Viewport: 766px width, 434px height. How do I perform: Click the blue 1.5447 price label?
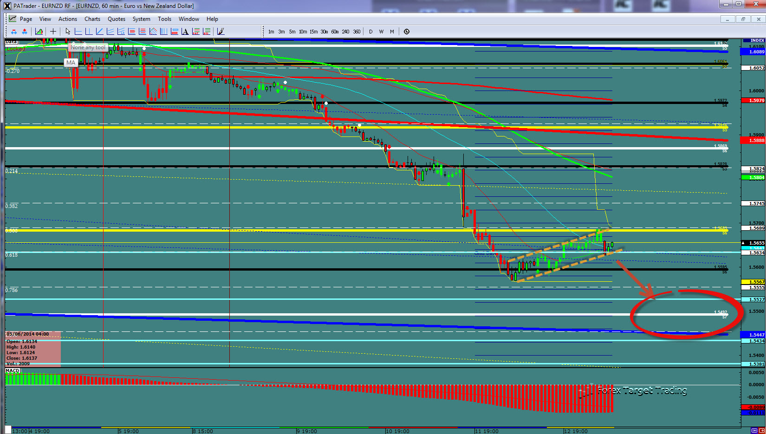(753, 335)
